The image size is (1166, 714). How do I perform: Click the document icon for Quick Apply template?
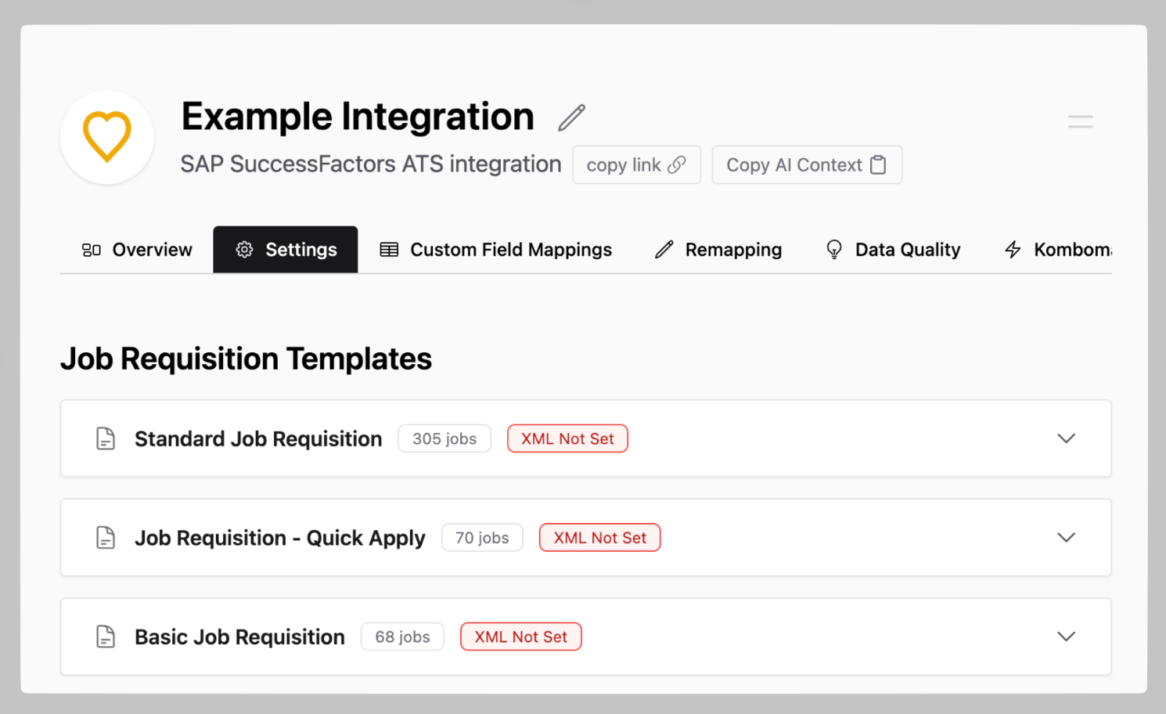point(106,538)
